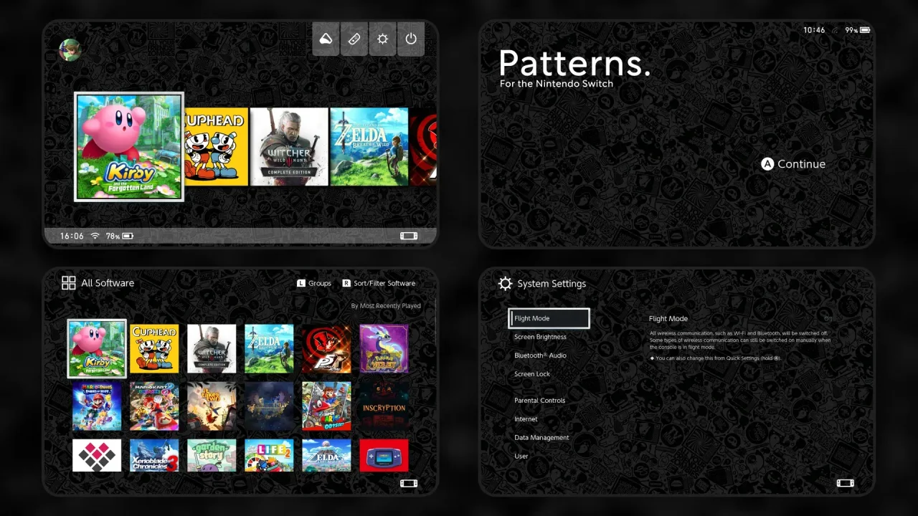
Task: Open Persona 5 Royal in All Software
Action: (326, 349)
